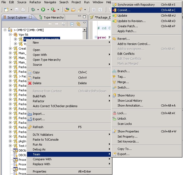Click the red Delete icon in context menu
Image resolution: width=183 pixels, height=175 pixels.
point(30,83)
